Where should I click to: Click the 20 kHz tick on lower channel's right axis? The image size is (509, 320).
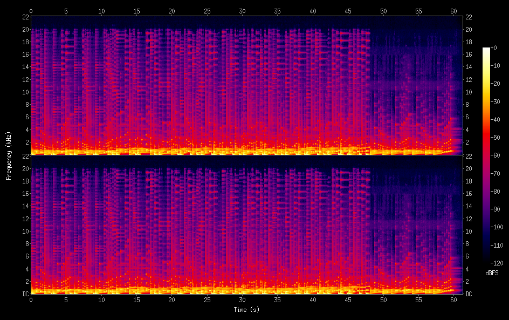pos(469,168)
